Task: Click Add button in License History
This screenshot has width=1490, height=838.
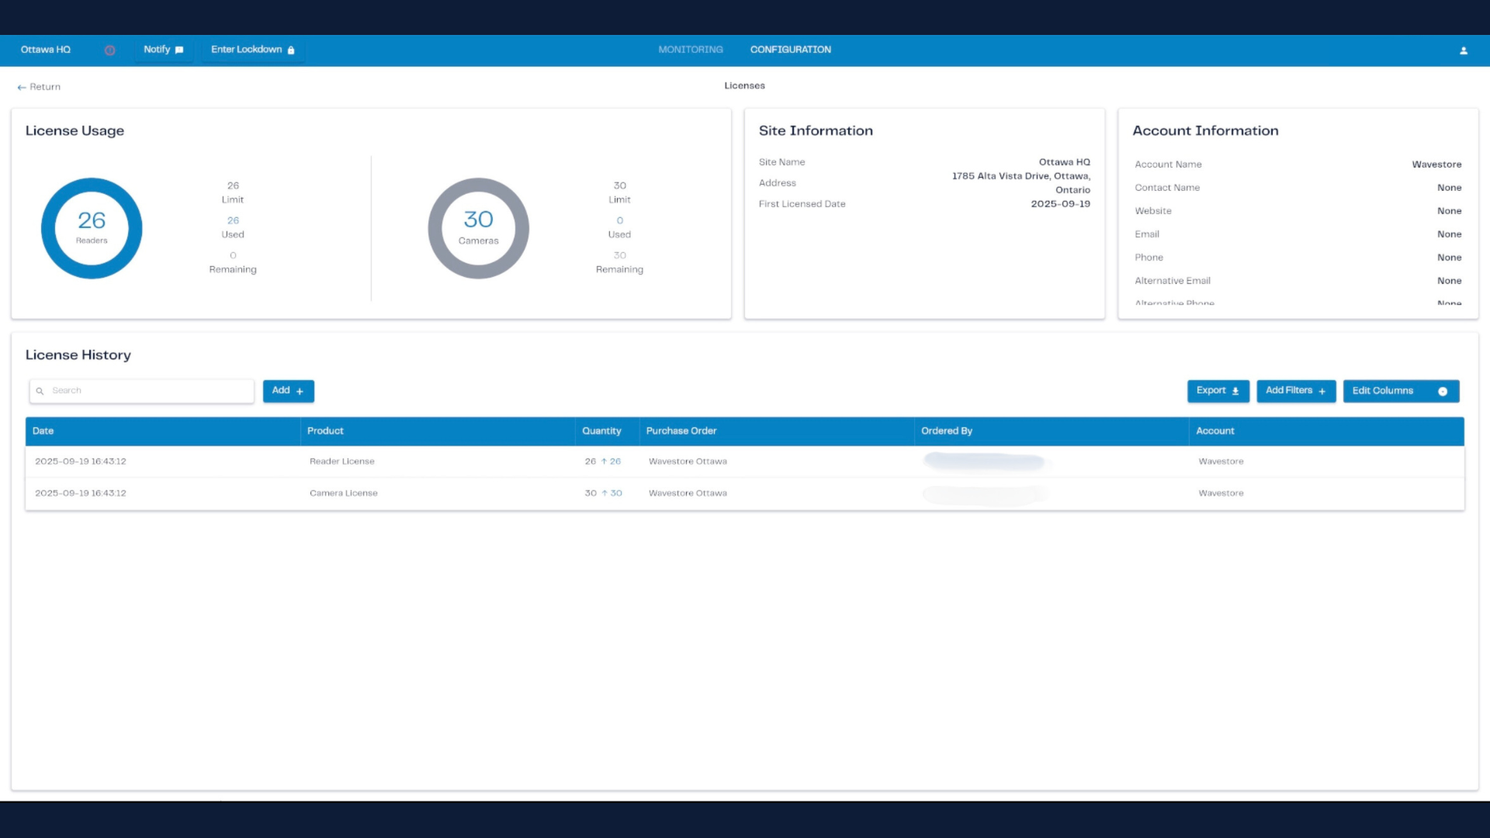Action: tap(288, 391)
